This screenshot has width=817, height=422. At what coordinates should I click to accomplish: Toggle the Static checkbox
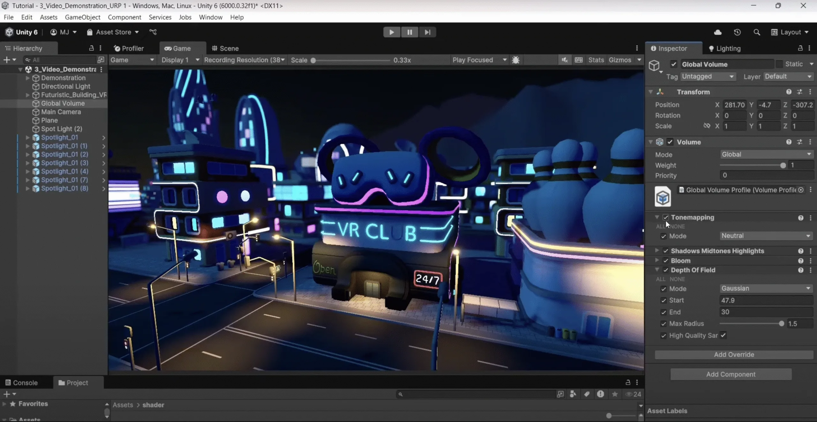point(779,64)
